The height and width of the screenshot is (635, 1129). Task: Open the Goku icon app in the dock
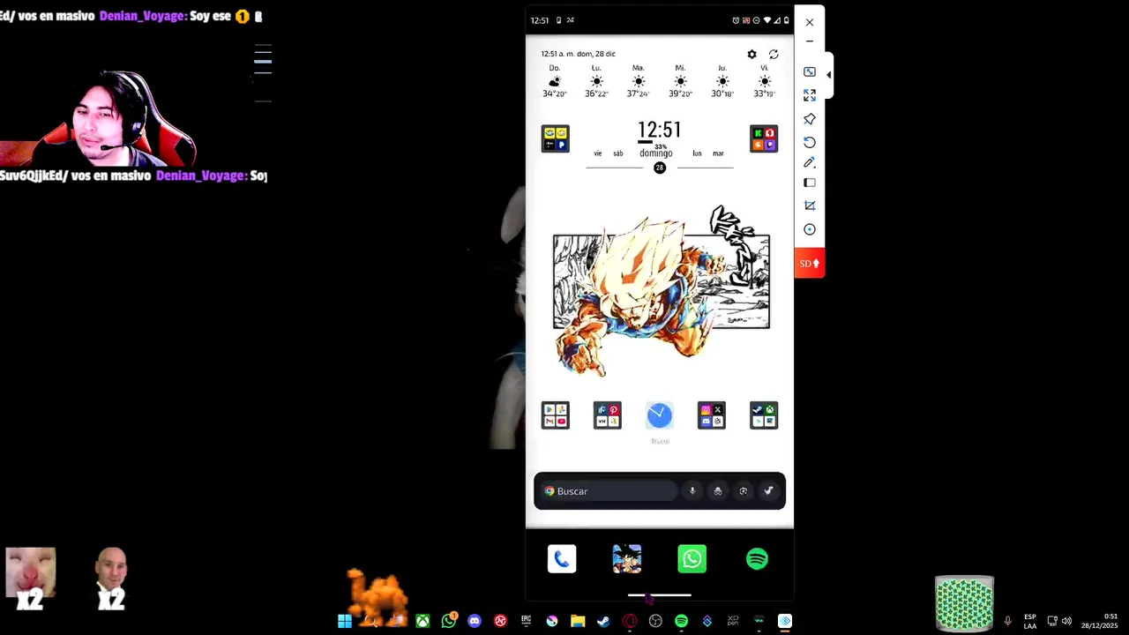(627, 559)
